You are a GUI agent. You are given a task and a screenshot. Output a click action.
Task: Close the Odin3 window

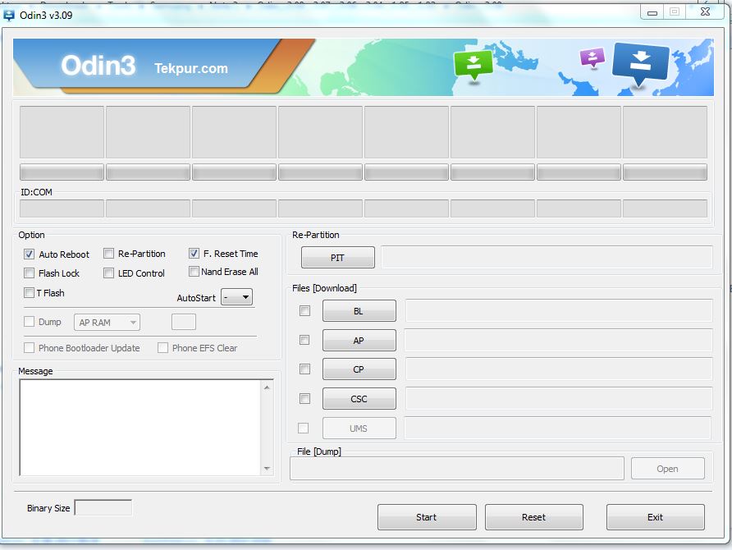coord(706,12)
